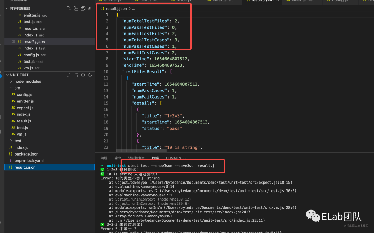Create new file in UNIT-TEST explorer header
Screen dimensions: 374x233
69,75
